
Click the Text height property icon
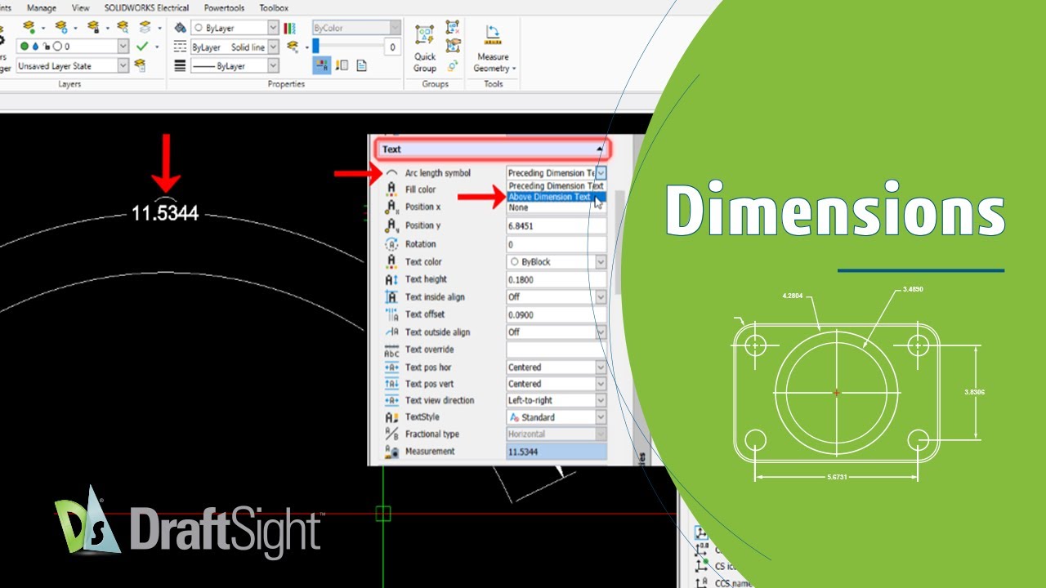click(391, 279)
